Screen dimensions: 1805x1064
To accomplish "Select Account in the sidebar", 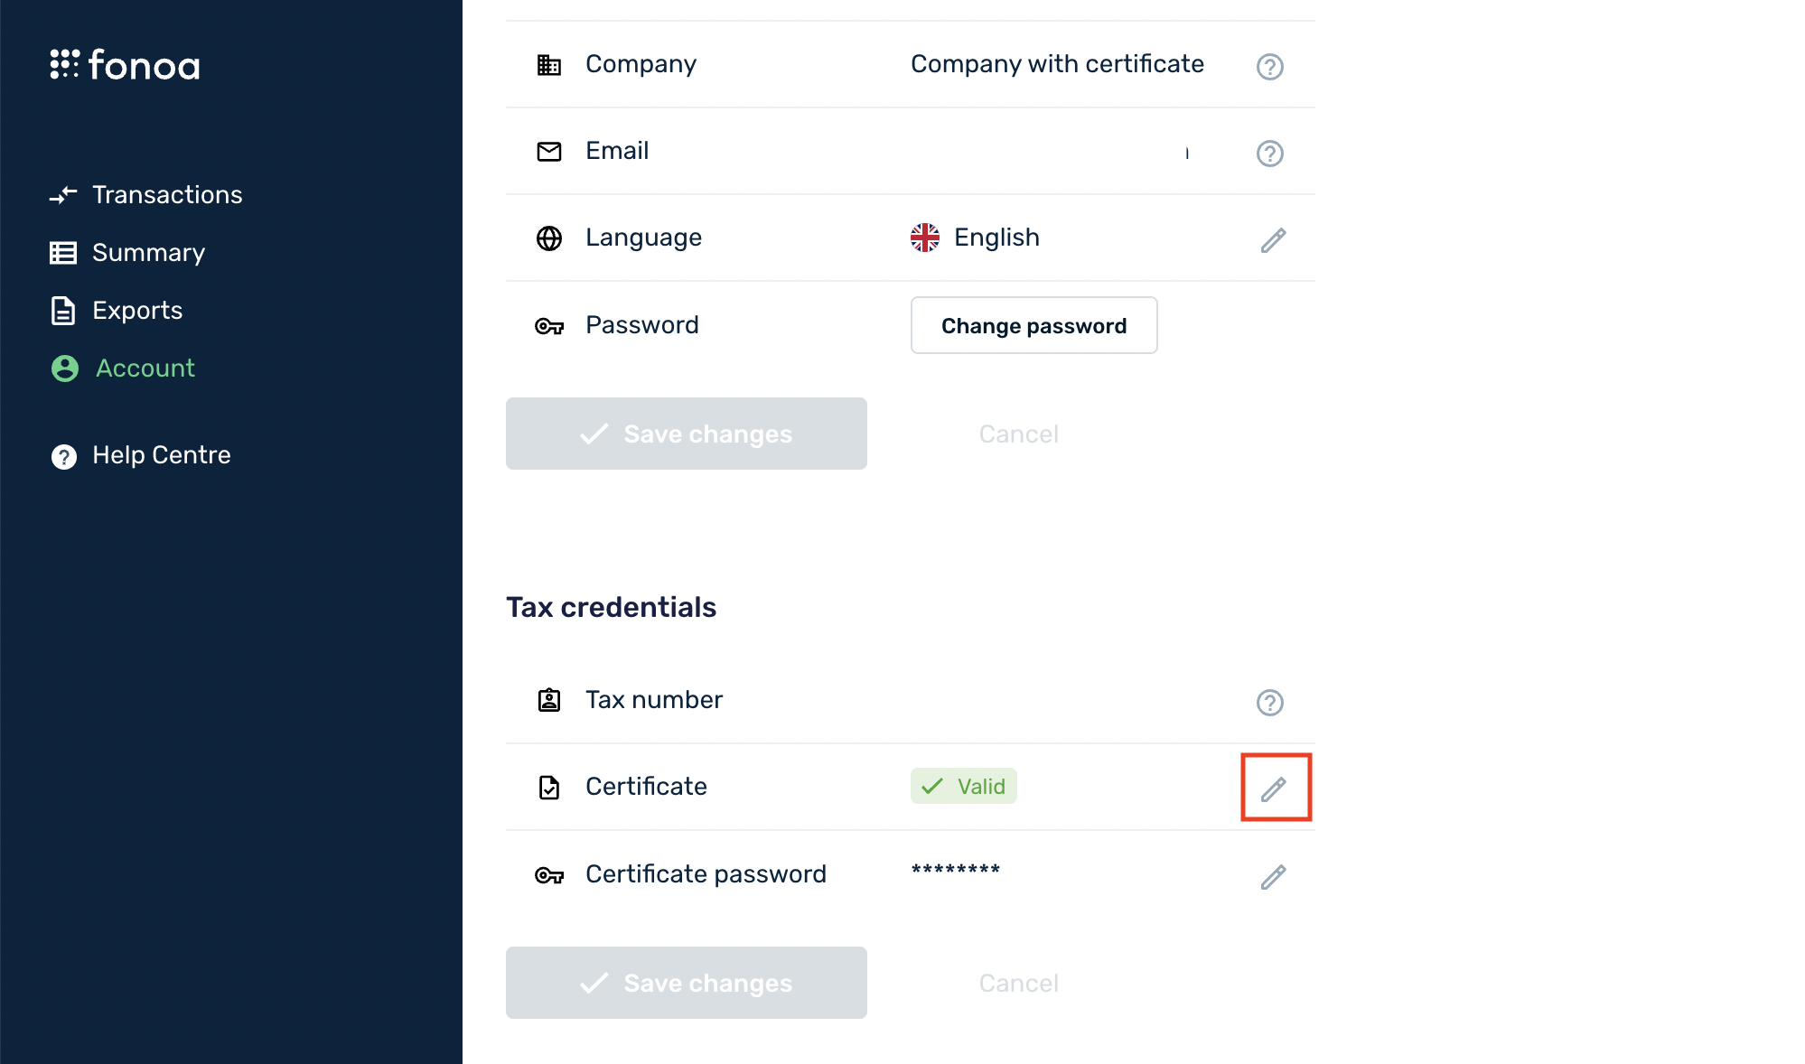I will [x=145, y=369].
